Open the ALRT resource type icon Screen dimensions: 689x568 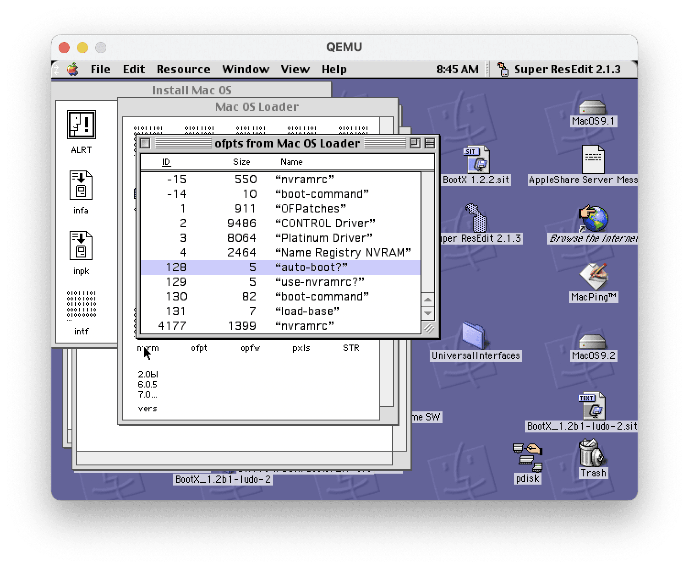click(x=81, y=125)
